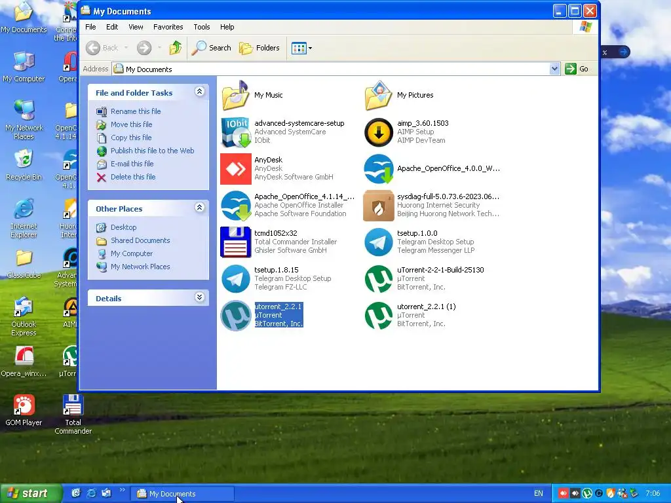Click E-mail this file link
671x503 pixels.
[132, 164]
